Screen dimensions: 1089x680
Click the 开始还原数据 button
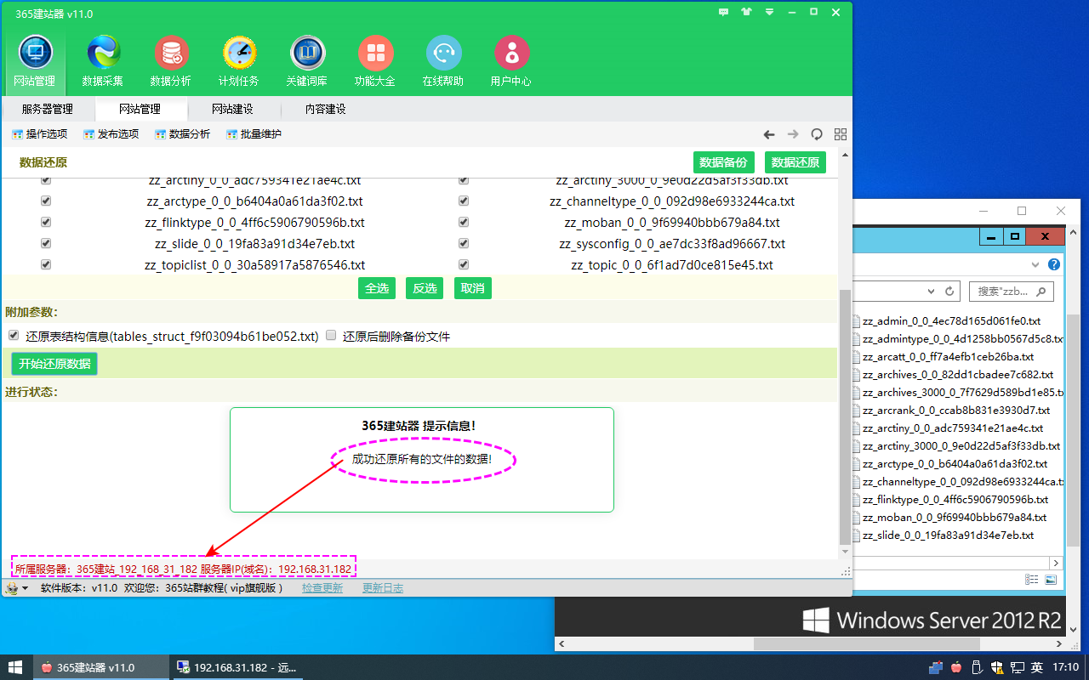tap(54, 364)
